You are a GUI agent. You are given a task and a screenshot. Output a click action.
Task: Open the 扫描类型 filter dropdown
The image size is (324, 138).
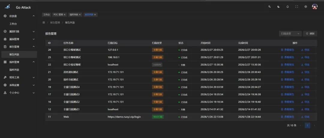pyautogui.click(x=290, y=34)
